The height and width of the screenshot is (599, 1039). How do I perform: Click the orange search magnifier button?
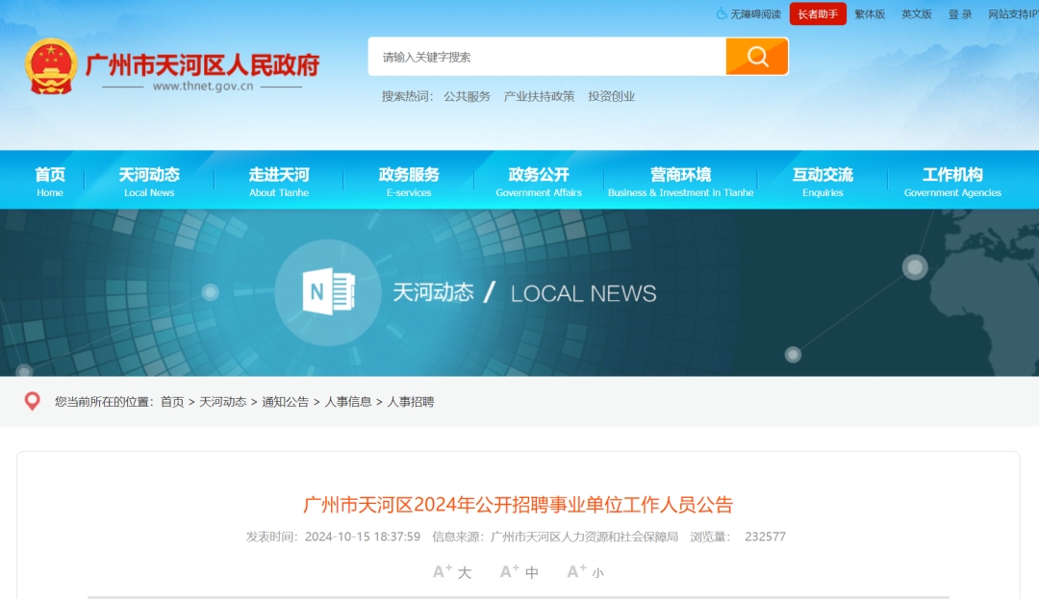pyautogui.click(x=757, y=57)
